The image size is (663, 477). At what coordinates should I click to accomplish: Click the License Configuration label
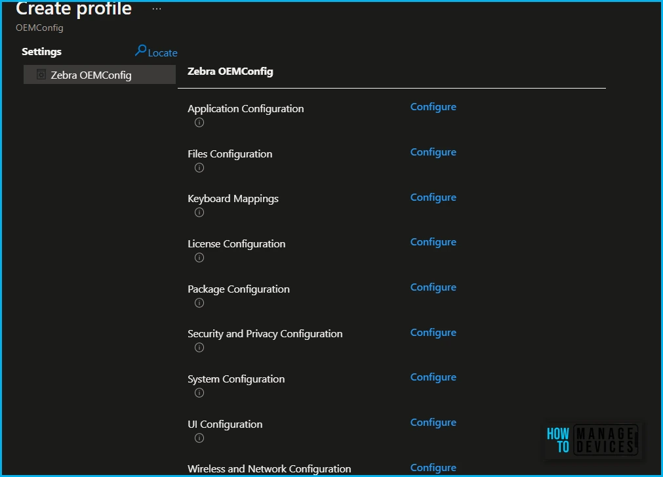tap(236, 244)
